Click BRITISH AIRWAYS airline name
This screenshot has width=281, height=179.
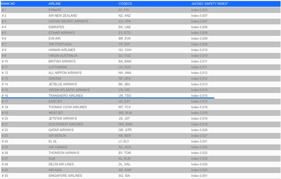[x=62, y=61]
